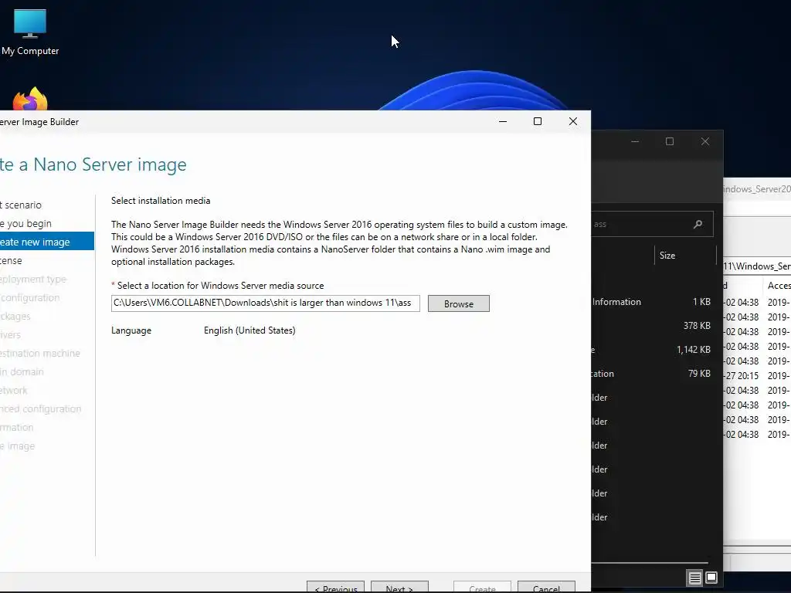Switch to details view in dark Explorer window

694,578
